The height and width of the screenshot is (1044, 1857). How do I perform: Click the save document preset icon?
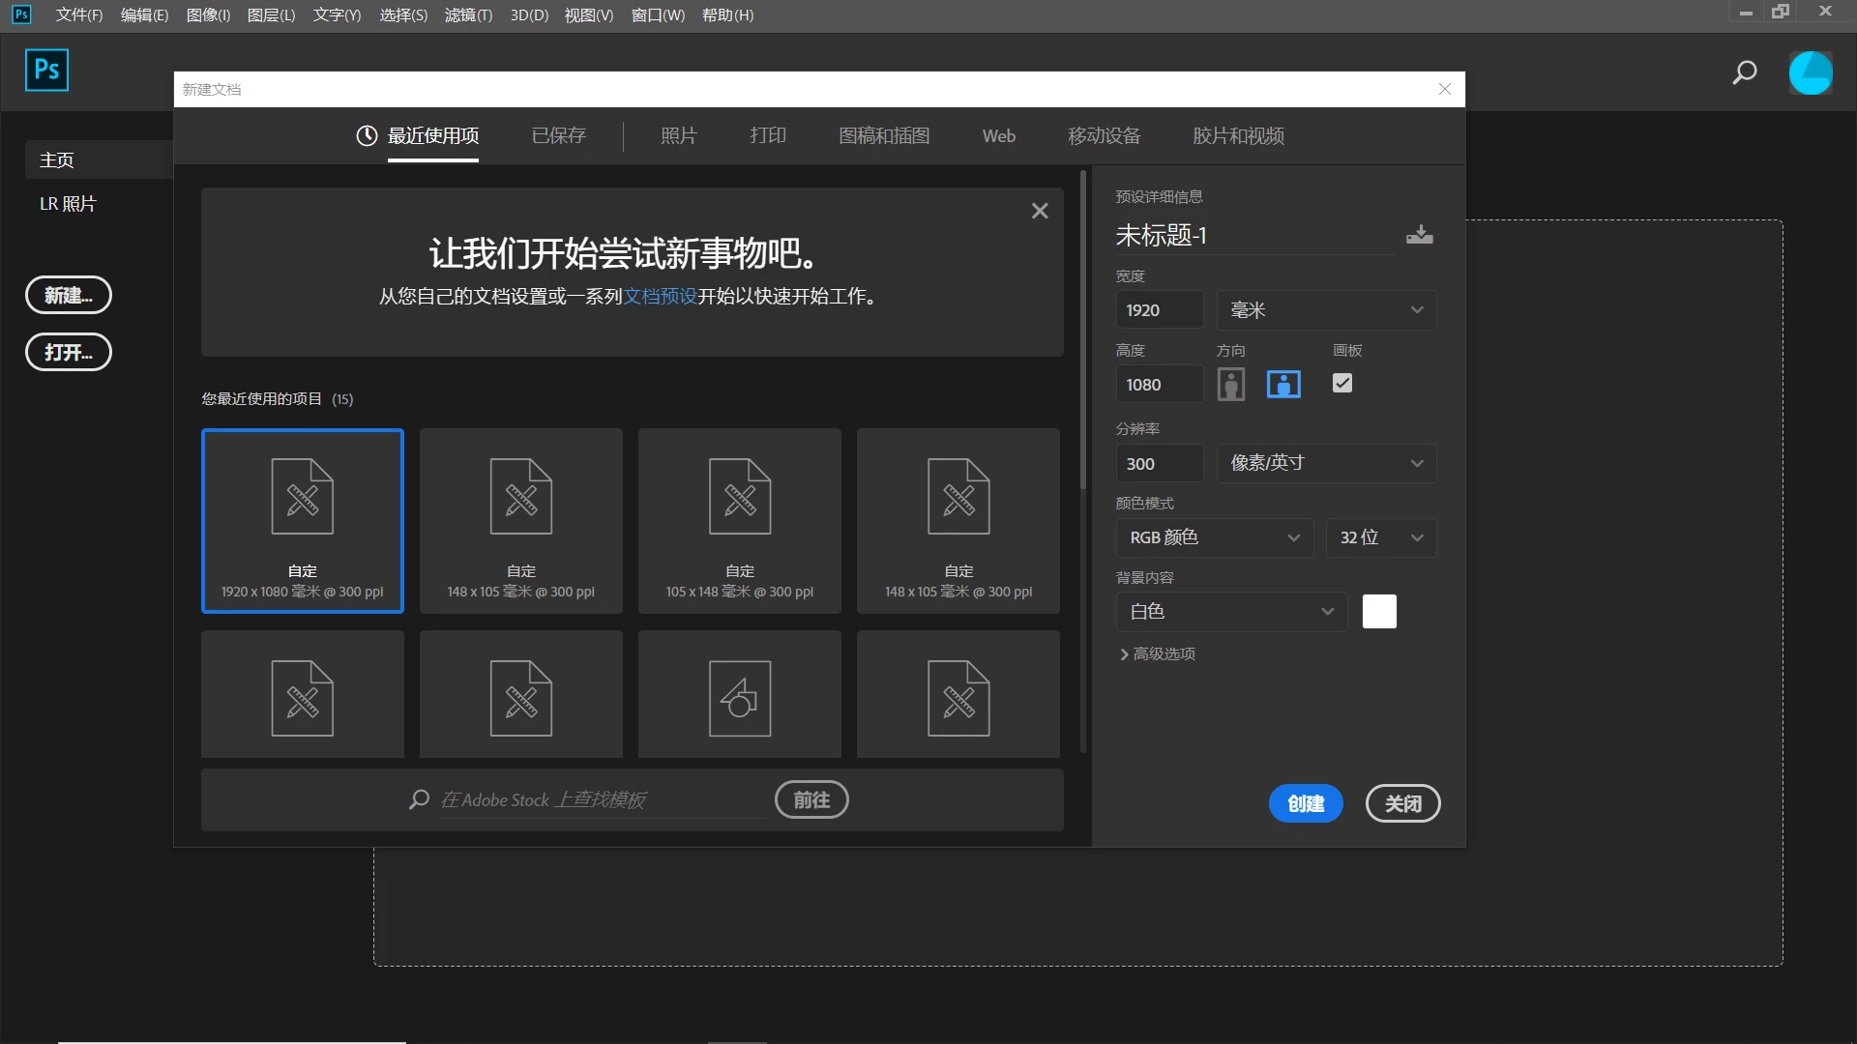1419,235
